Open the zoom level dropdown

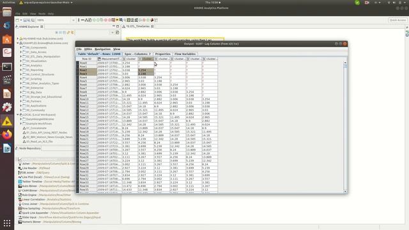click(x=73, y=20)
